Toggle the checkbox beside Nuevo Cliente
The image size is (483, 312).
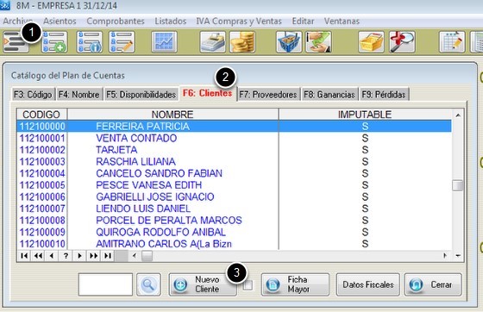(x=248, y=285)
